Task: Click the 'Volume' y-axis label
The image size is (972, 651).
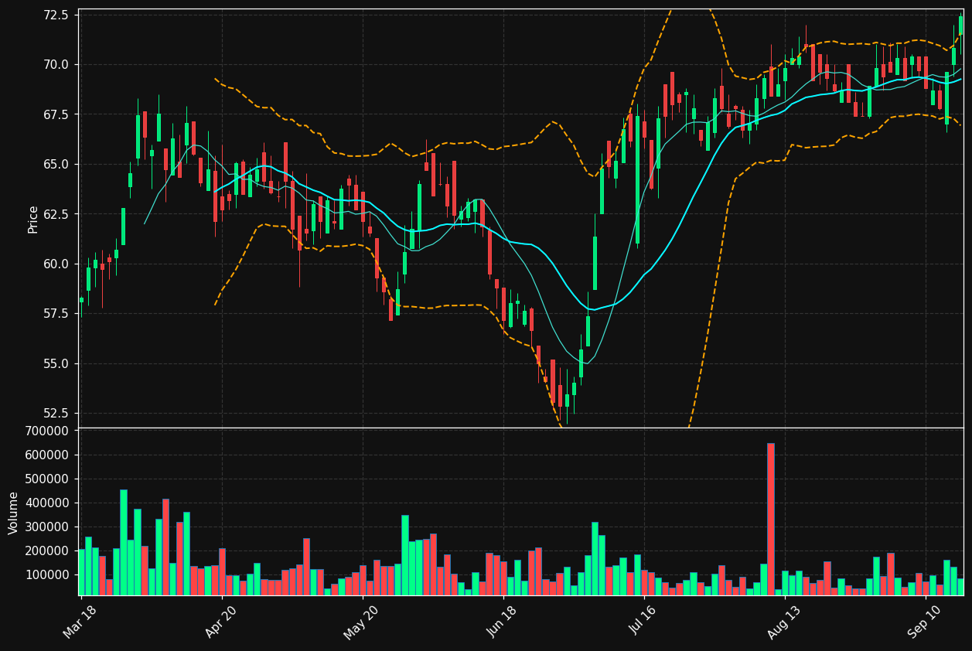Action: (x=14, y=513)
